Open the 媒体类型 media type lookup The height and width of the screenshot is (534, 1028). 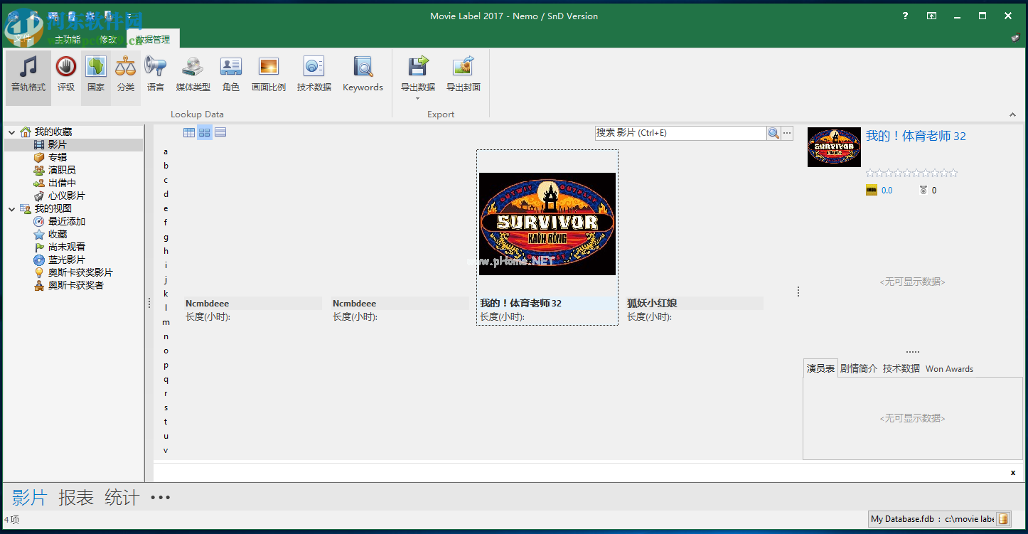pyautogui.click(x=193, y=77)
